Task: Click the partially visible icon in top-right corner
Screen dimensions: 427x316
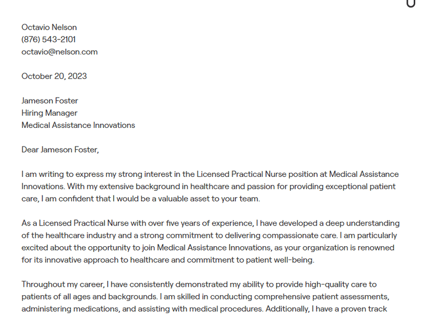Action: [410, 3]
